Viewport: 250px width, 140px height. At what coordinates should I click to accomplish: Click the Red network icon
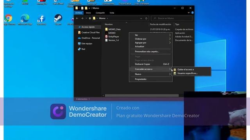coord(79,49)
